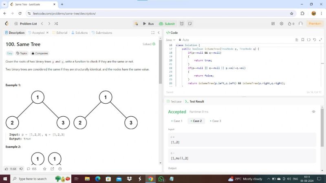Reload the page

pos(20,13)
